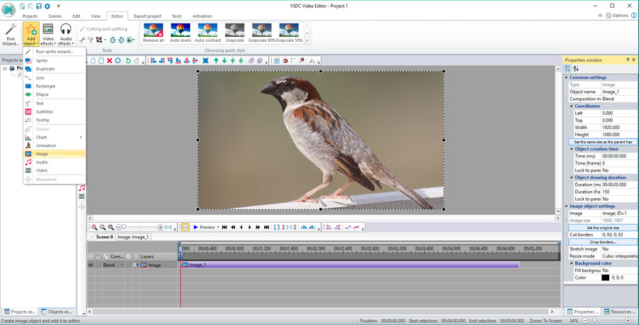Open Options in the top right
The height and width of the screenshot is (325, 639).
click(617, 16)
